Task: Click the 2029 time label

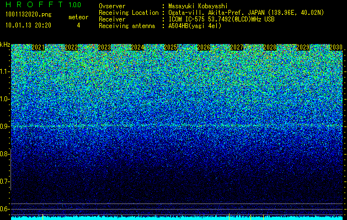Action: point(303,47)
